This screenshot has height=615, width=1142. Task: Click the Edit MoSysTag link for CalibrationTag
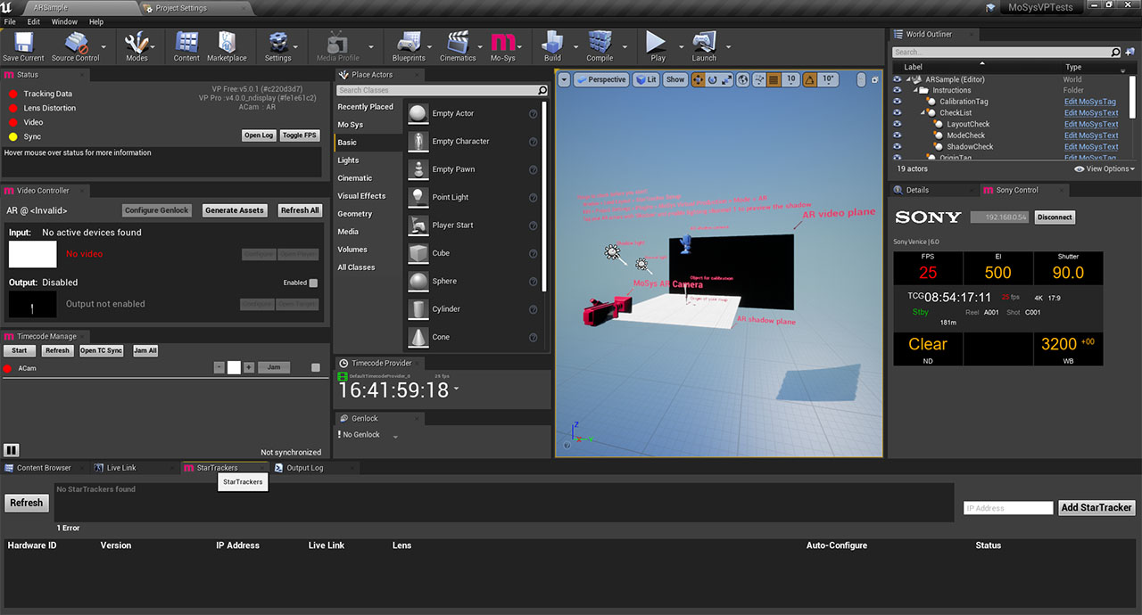1090,102
